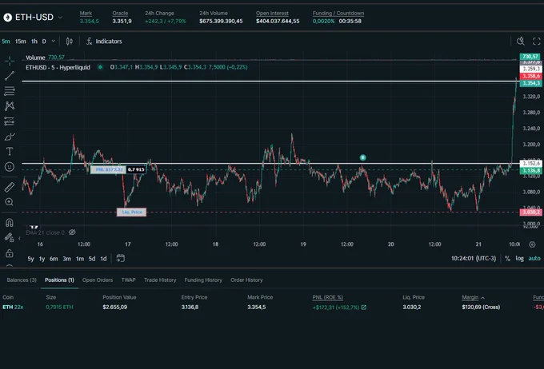
Task: Open the go to date calendar
Action: pyautogui.click(x=120, y=258)
